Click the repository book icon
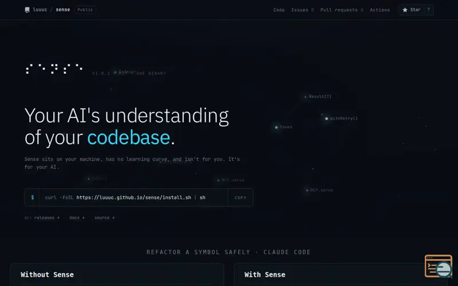 coord(27,10)
